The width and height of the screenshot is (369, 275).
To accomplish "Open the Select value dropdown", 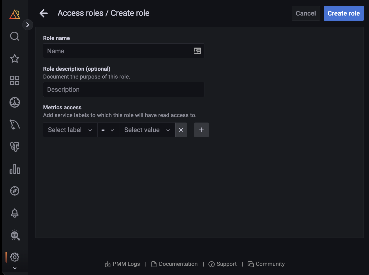I will [x=147, y=130].
